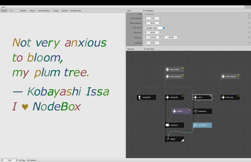Decrease Position X value arrow
Image resolution: width=251 pixels, height=162 pixels.
[146, 37]
